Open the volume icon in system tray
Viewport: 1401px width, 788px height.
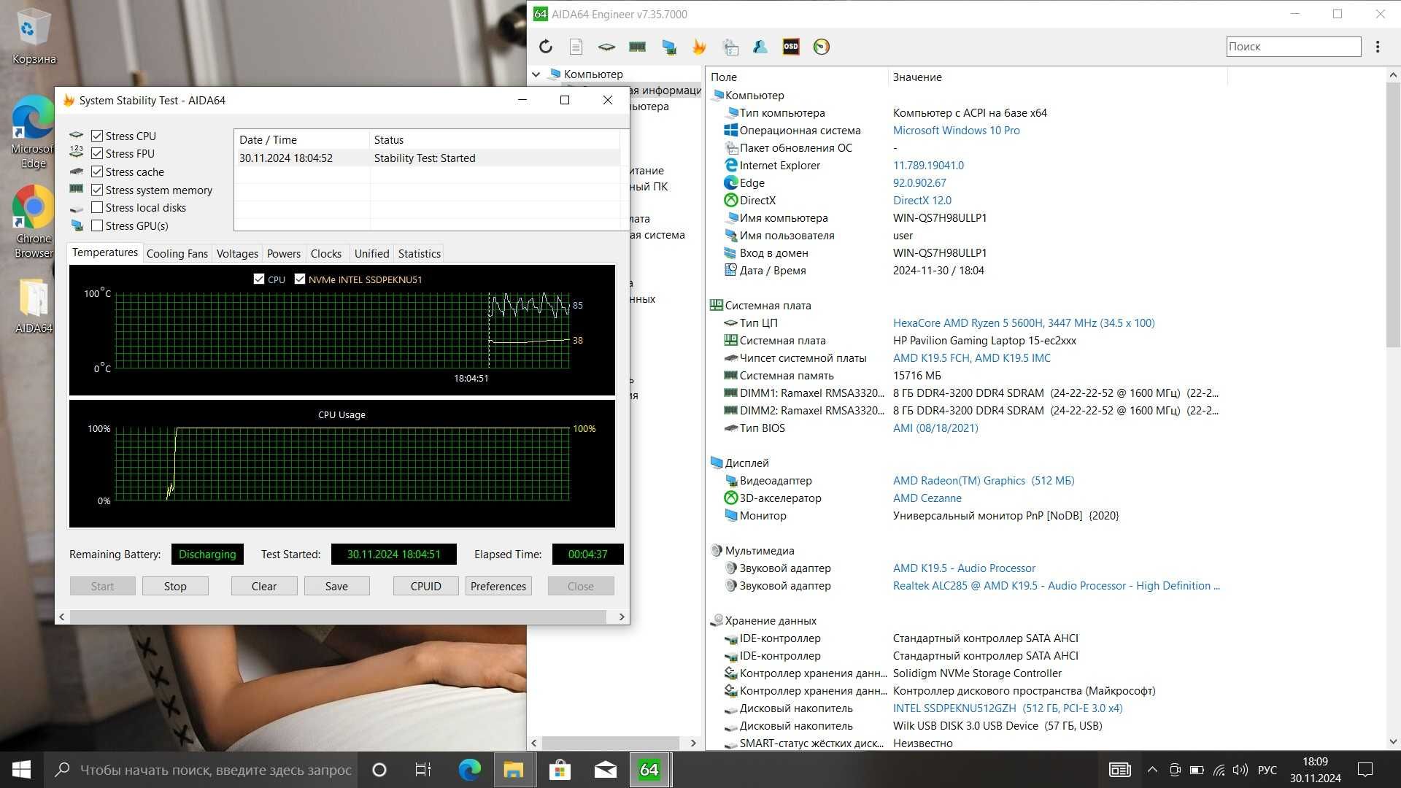[x=1240, y=770]
